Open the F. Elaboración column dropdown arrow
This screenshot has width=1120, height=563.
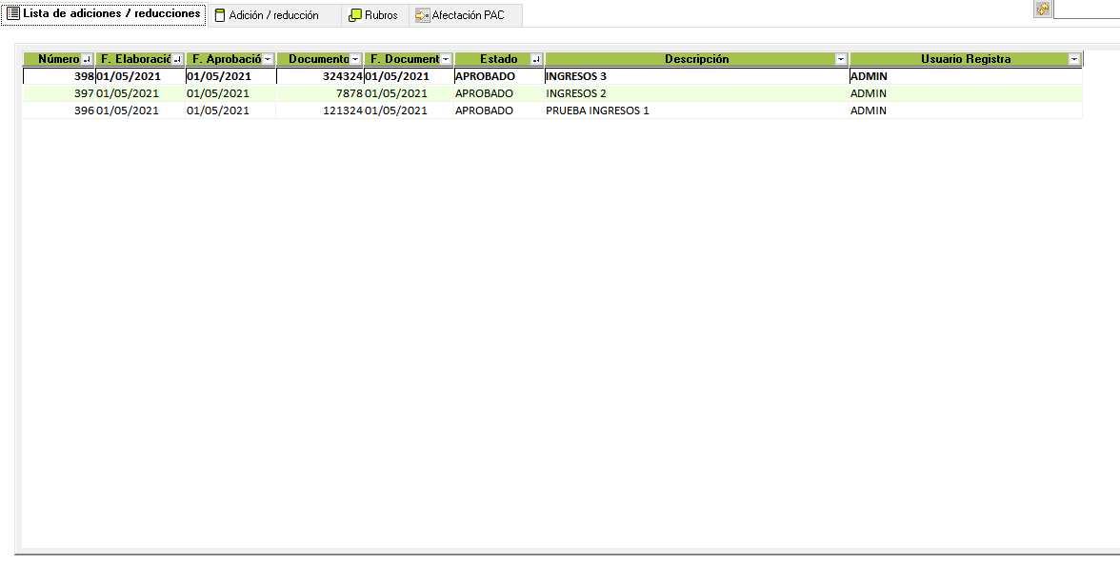(x=178, y=60)
